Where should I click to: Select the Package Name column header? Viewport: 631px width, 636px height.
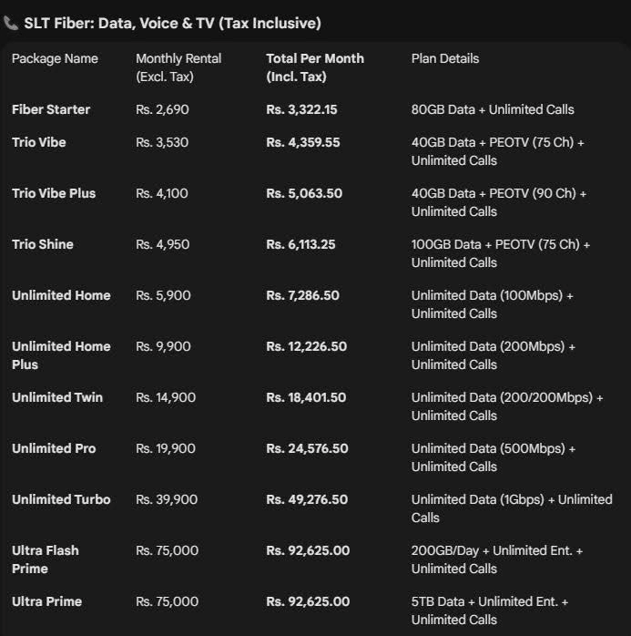coord(55,58)
